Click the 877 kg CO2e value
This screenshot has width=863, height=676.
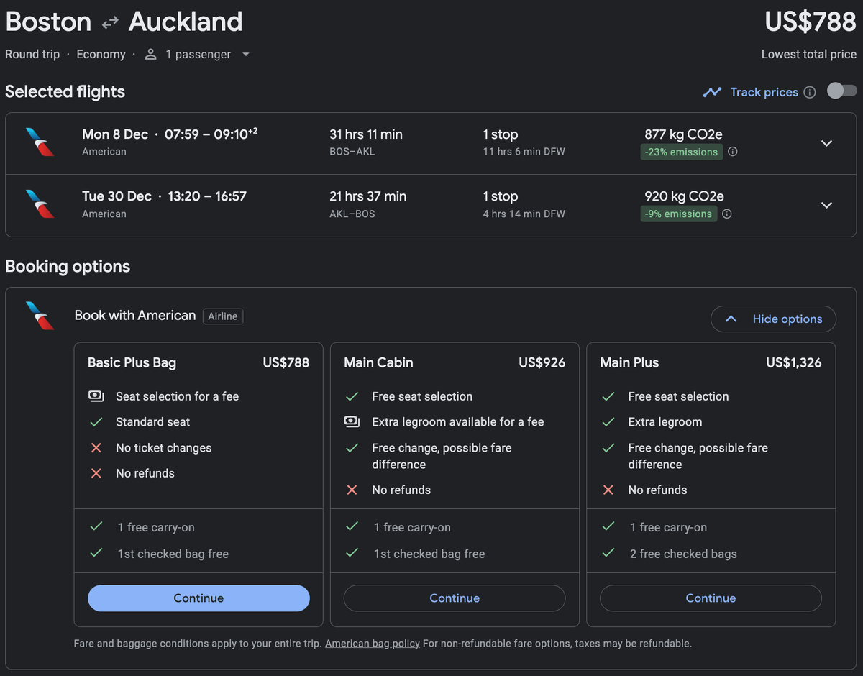(684, 134)
